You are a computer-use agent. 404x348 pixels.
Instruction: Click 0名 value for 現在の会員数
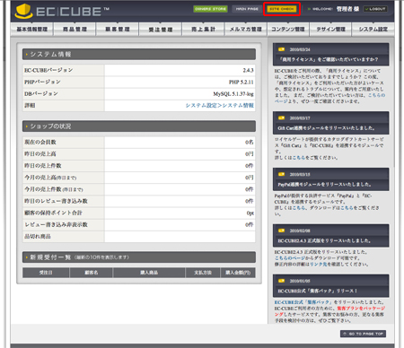[x=250, y=143]
